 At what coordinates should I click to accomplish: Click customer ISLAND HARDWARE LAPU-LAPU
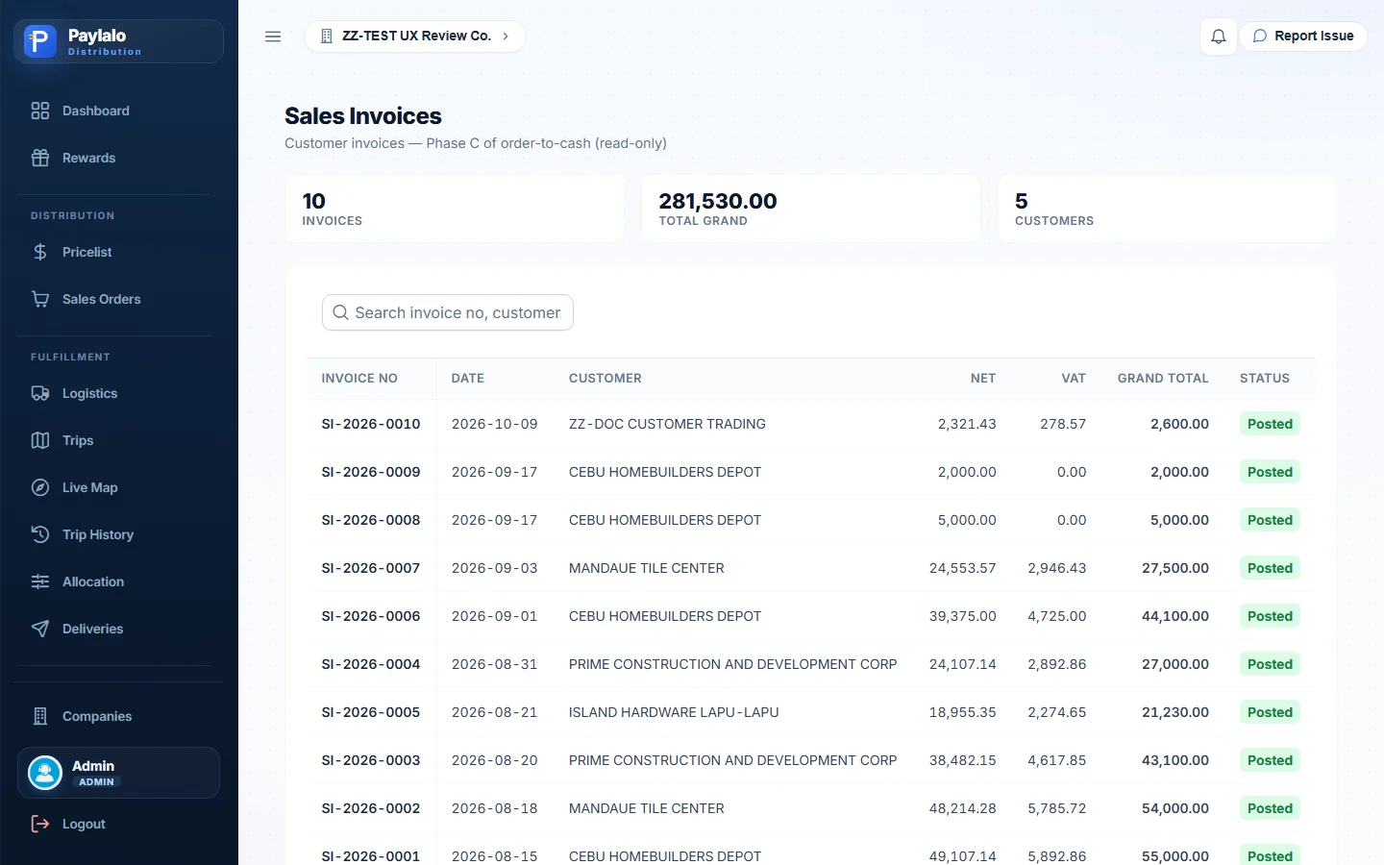674,712
